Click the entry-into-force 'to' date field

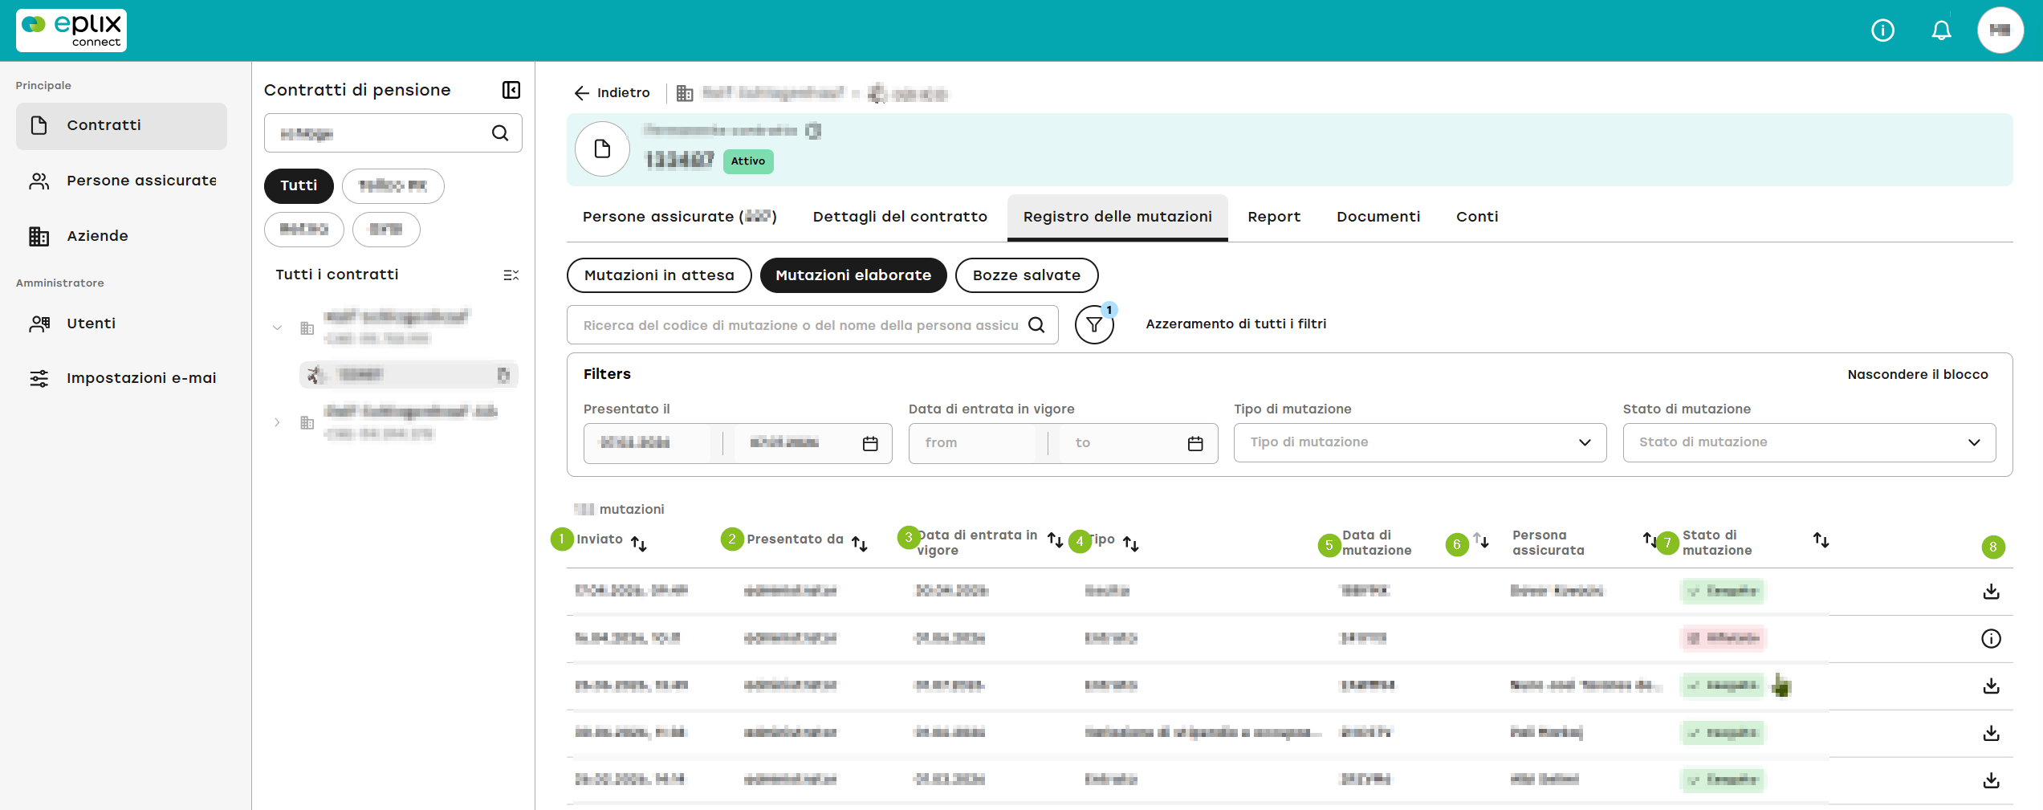click(x=1119, y=443)
